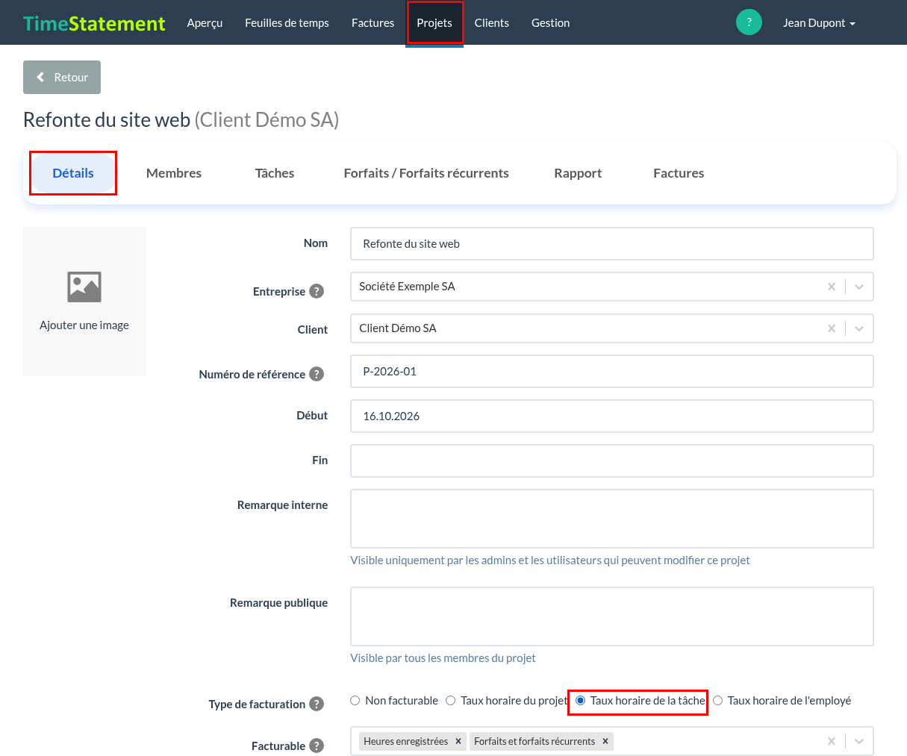Open the Factures item in the top navigation
907x756 pixels.
coord(373,23)
